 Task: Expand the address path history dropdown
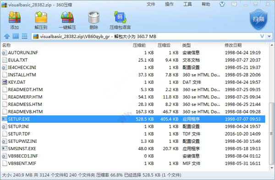pos(262,37)
